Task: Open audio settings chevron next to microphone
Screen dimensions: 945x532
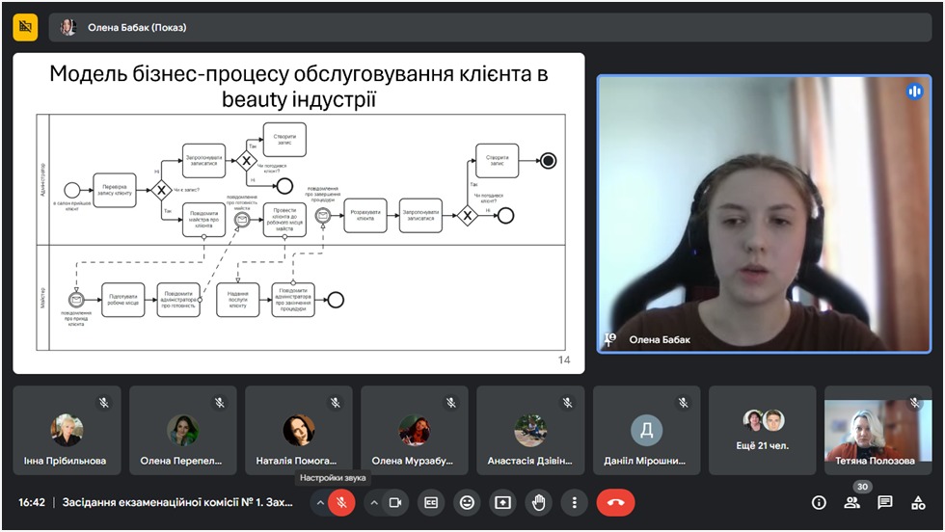Action: 320,502
